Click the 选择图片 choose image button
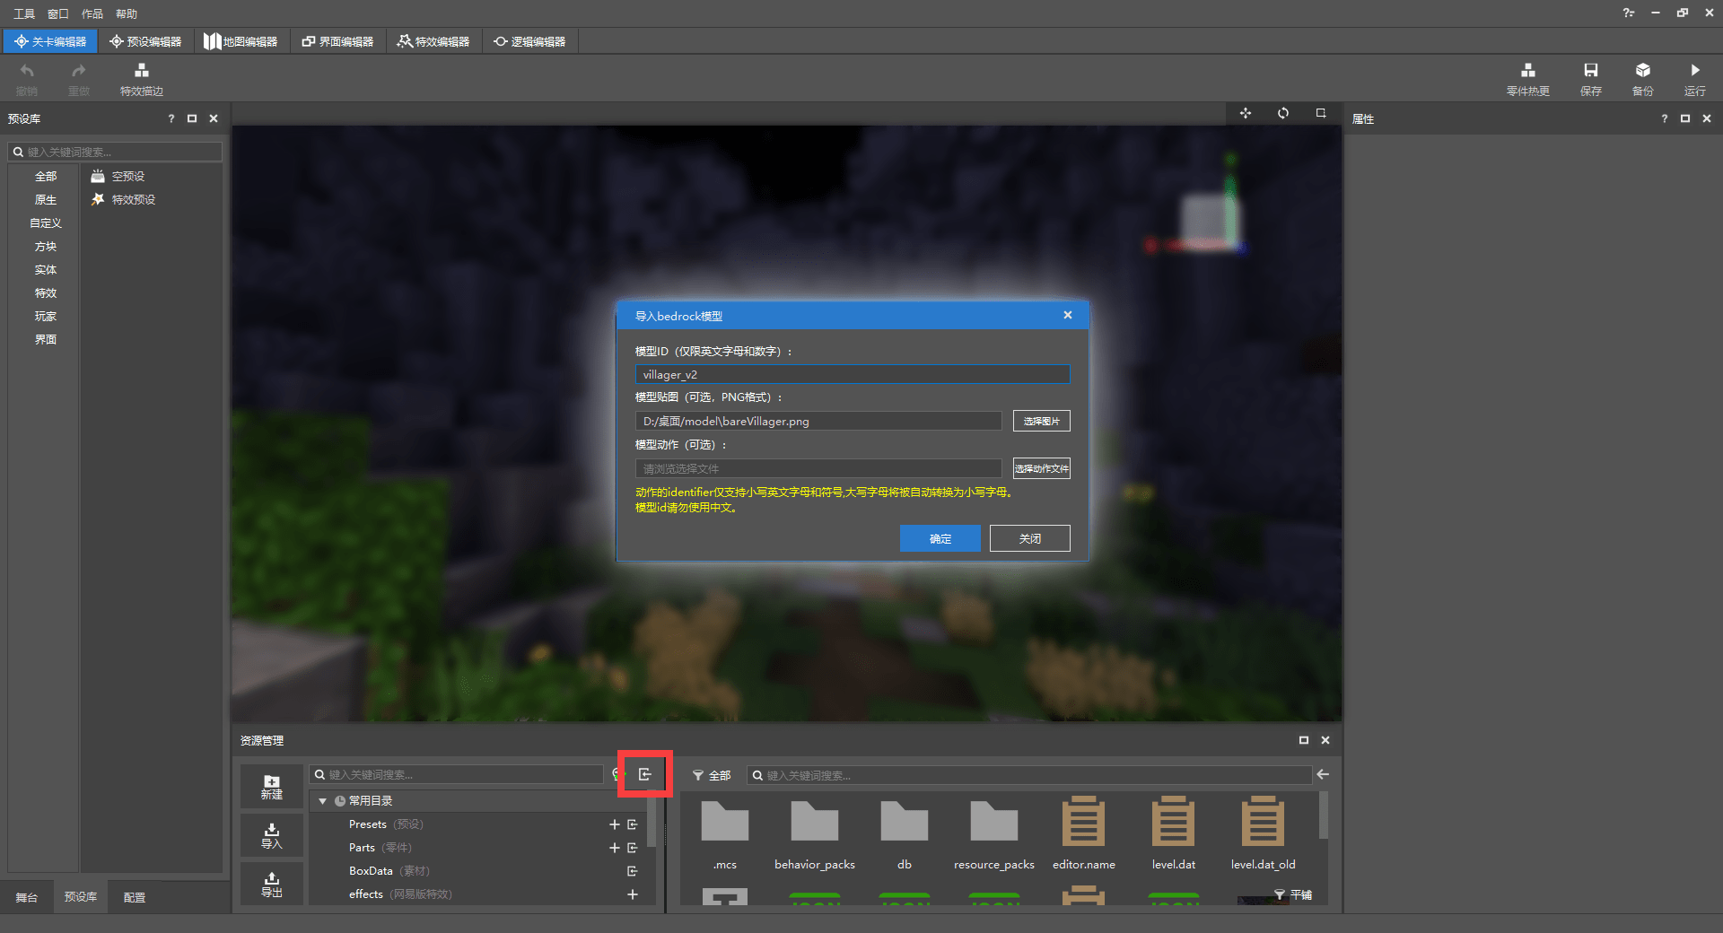Viewport: 1723px width, 933px height. (x=1041, y=421)
